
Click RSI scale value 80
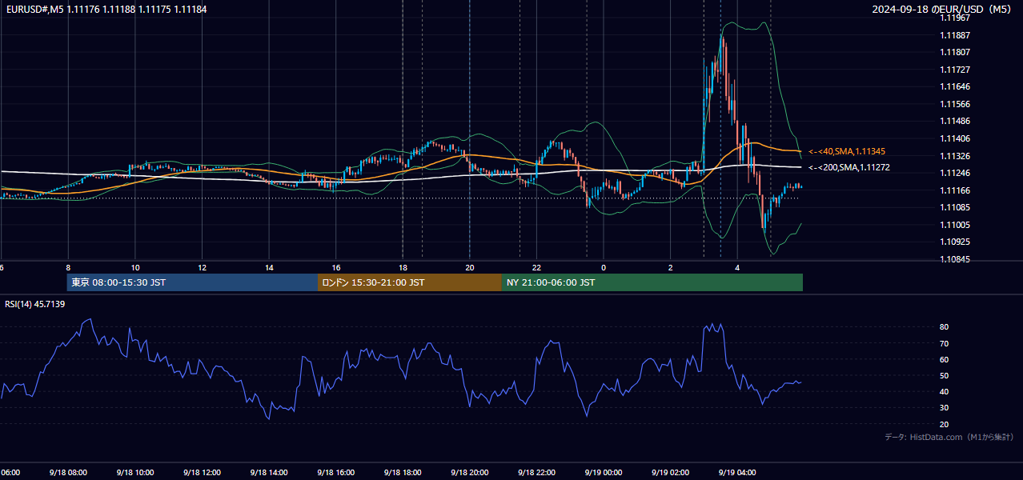click(x=944, y=327)
